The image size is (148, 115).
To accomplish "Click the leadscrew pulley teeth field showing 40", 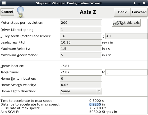I will coord(126,36).
